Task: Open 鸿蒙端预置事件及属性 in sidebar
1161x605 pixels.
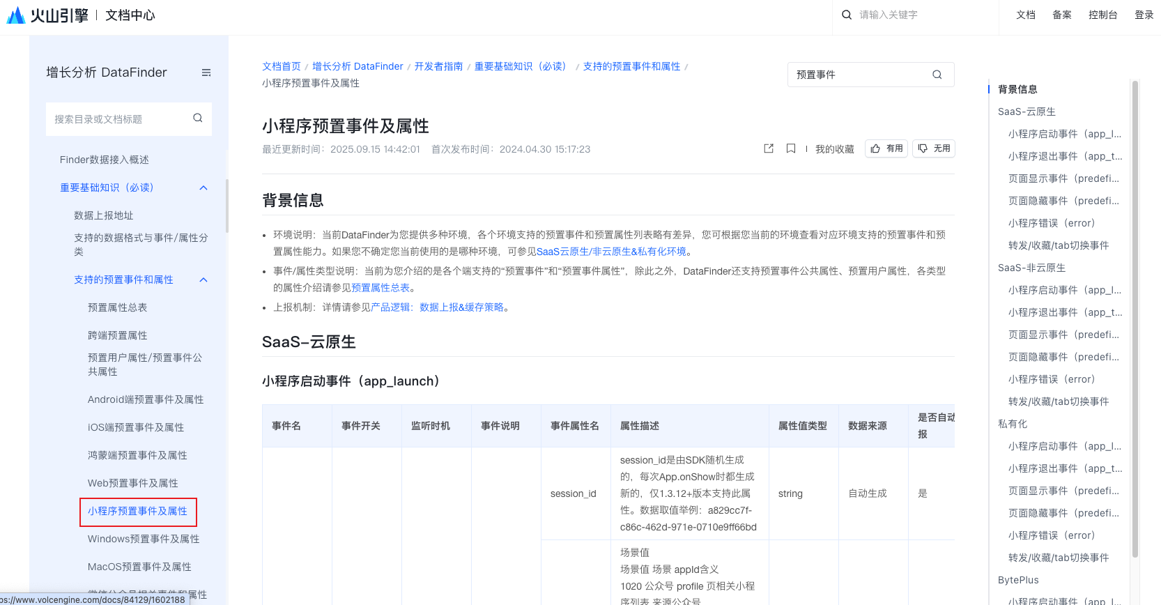Action: click(137, 455)
